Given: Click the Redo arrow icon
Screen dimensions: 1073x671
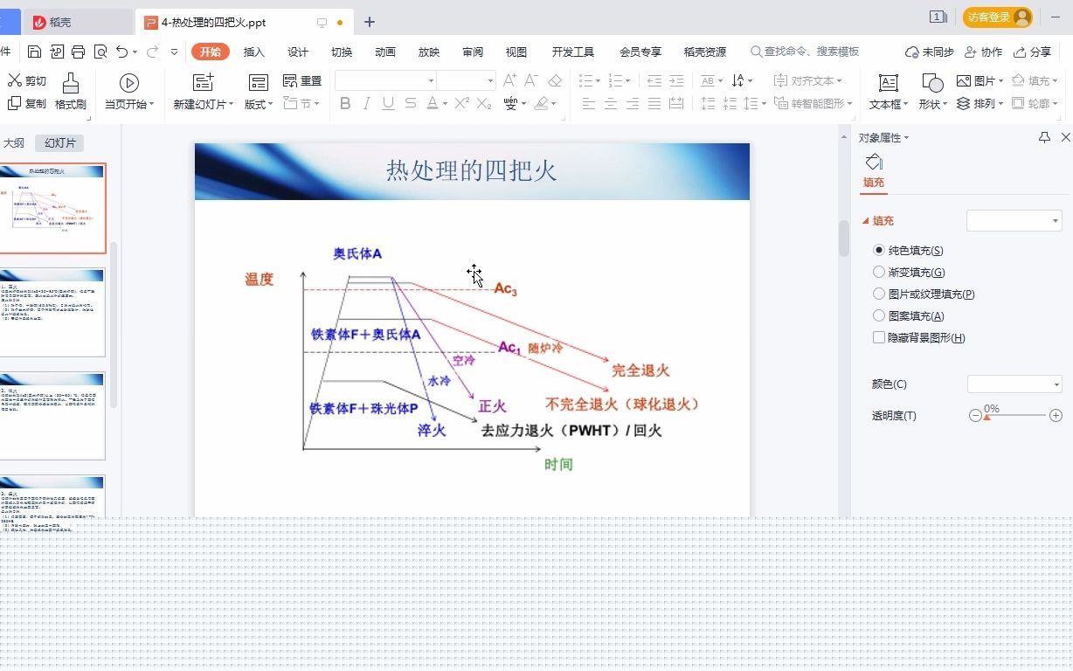Looking at the screenshot, I should click(x=152, y=52).
